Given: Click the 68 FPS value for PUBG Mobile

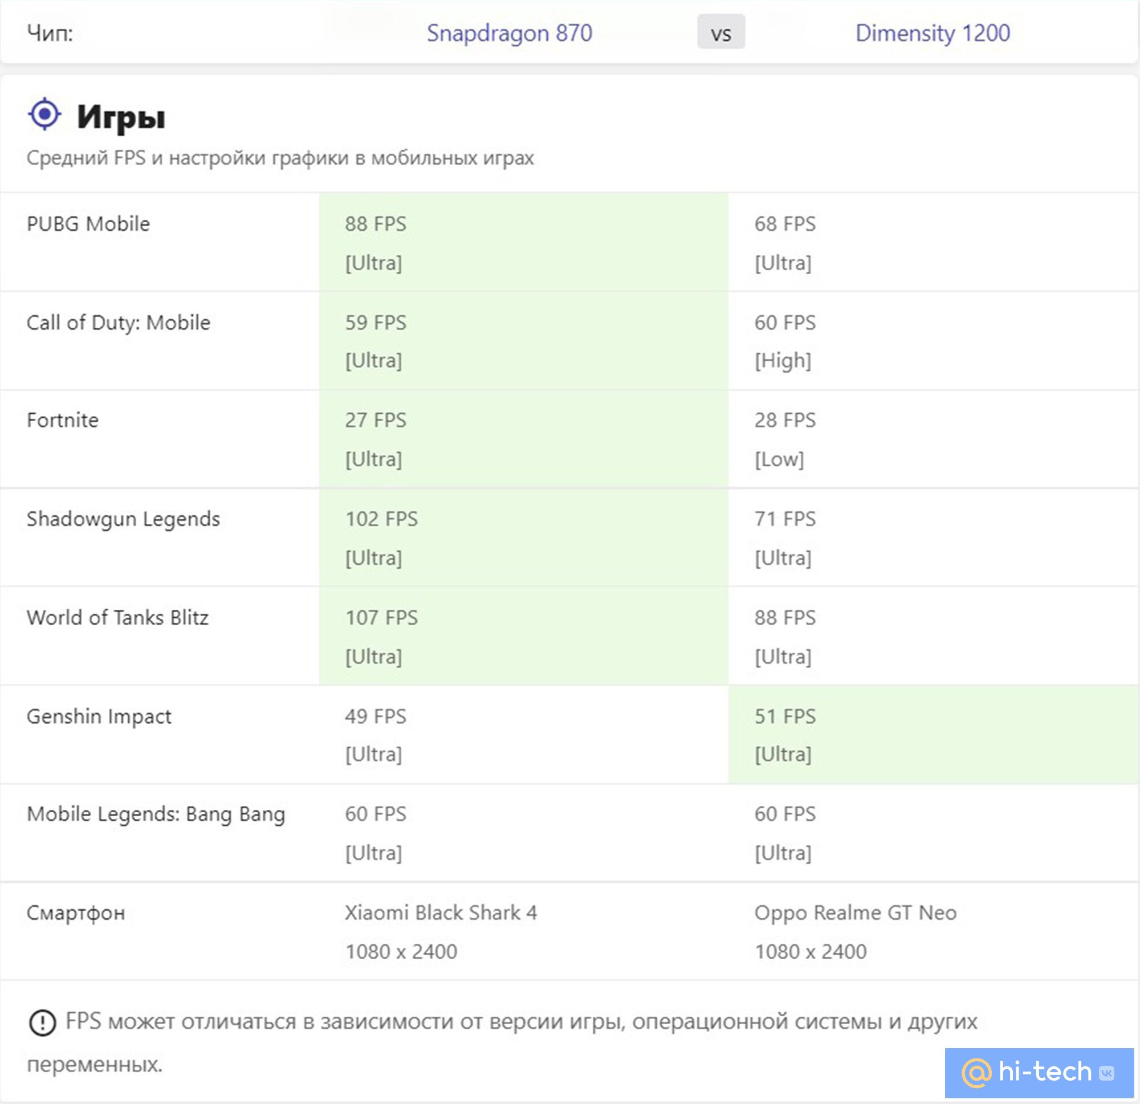Looking at the screenshot, I should coord(785,224).
